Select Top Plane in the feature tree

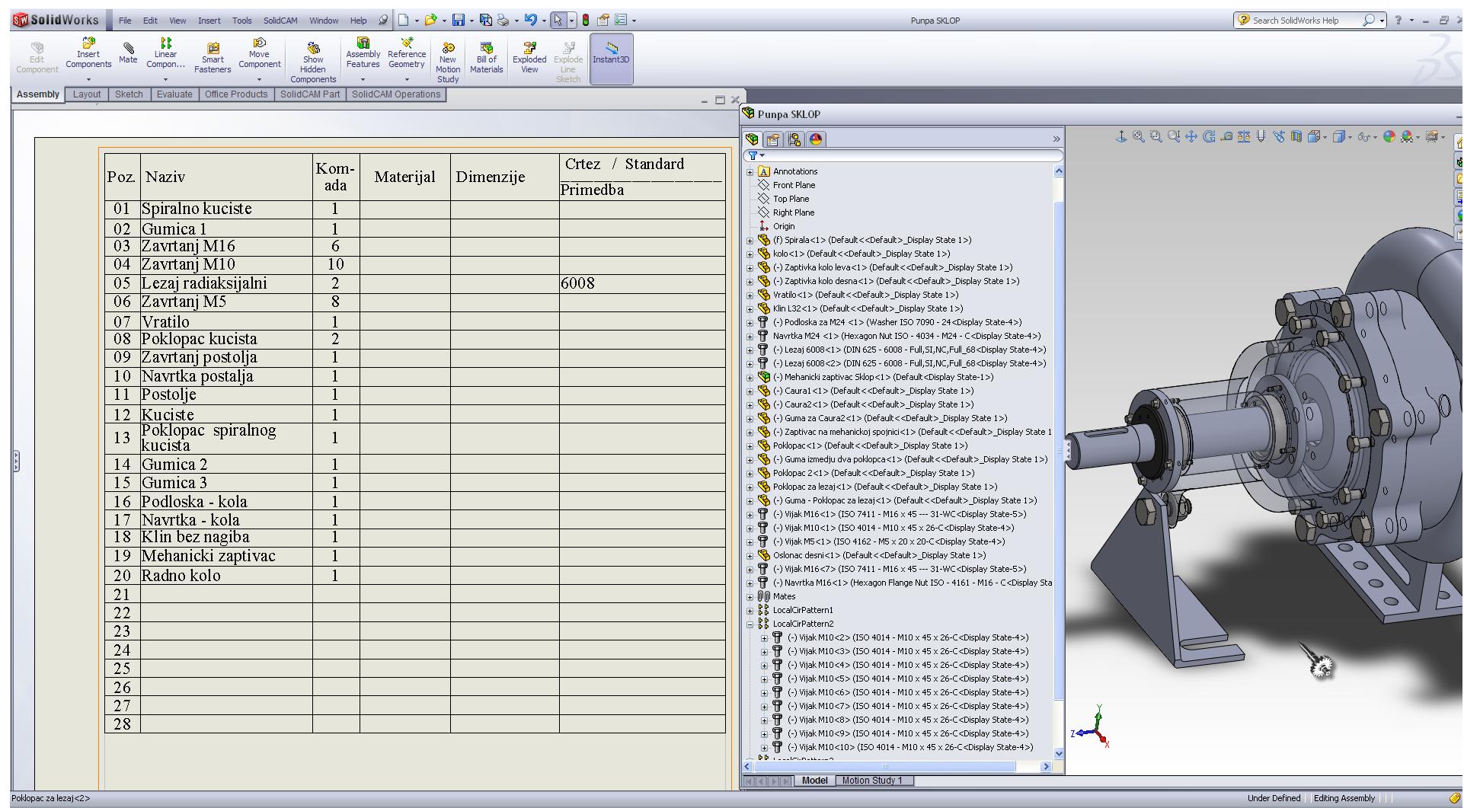[791, 200]
